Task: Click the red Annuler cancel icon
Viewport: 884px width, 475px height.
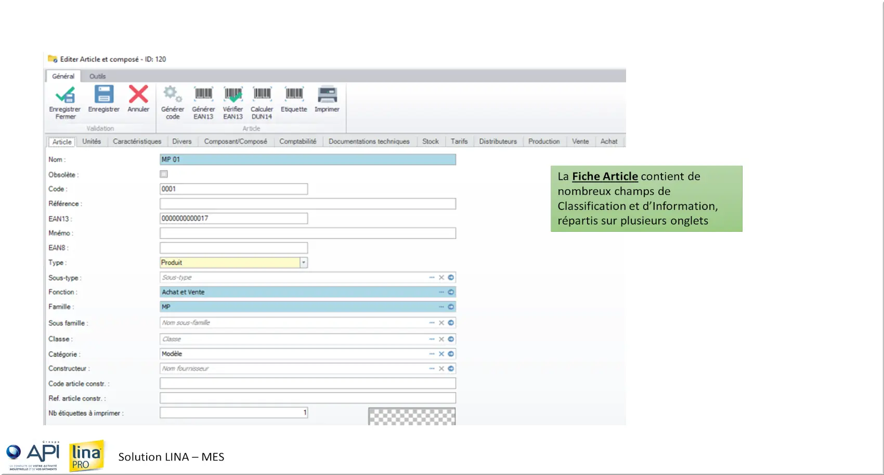Action: click(138, 95)
